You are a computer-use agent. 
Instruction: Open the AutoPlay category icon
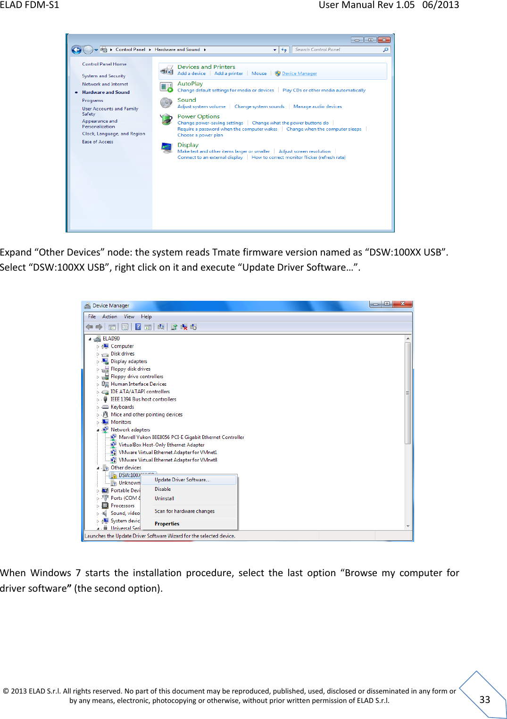pos(166,87)
